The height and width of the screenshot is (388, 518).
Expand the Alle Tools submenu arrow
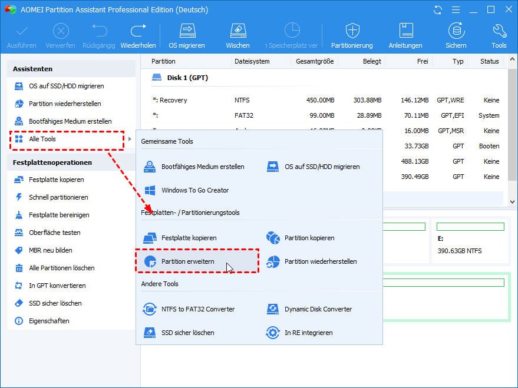point(130,139)
